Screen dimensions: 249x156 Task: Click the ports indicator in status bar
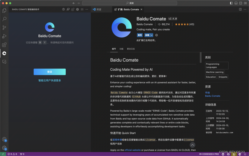tap(22, 154)
